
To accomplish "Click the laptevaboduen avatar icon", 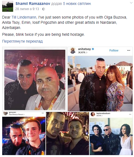I will 93,114.
